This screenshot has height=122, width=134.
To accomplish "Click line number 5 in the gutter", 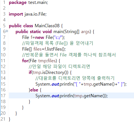I will coord(4,26).
